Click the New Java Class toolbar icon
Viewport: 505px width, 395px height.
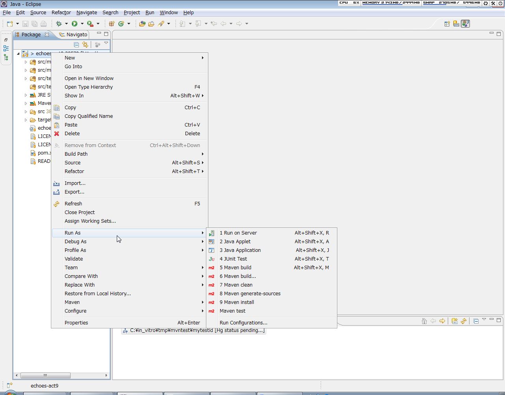tap(121, 24)
